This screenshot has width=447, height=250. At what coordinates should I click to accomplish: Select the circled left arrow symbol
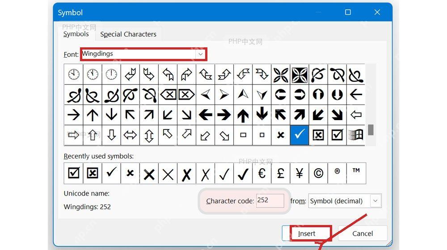281,95
